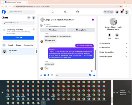The width and height of the screenshot is (132, 105).
Task: Click the Facebook logo
Action: tap(4, 12)
